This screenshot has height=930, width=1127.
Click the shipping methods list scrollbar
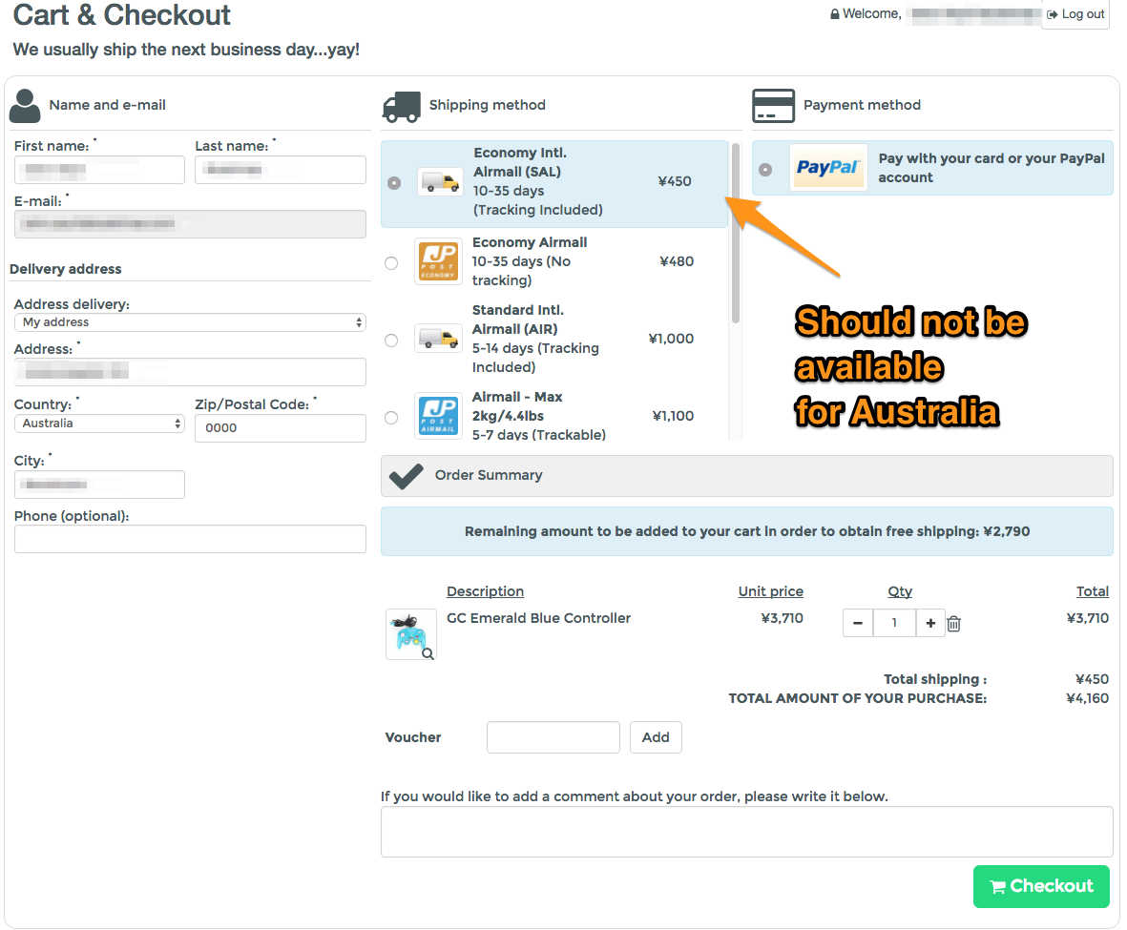tap(736, 233)
